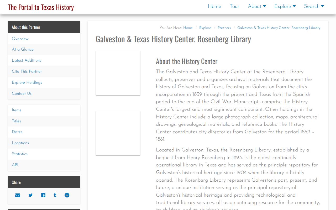Browse Locations in sidebar
The height and width of the screenshot is (210, 336).
(x=44, y=143)
